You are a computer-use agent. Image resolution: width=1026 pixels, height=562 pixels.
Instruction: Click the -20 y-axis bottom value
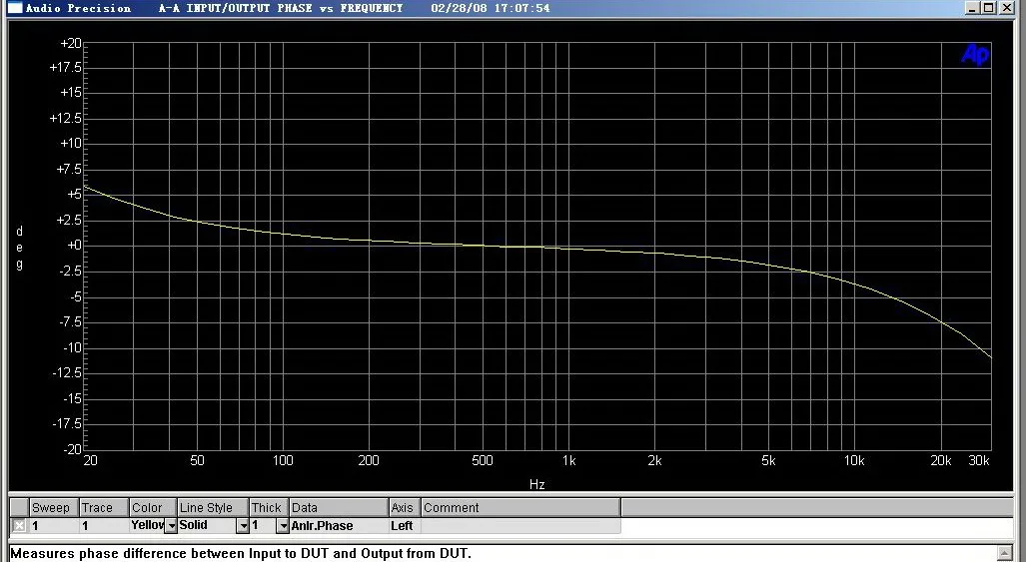(x=71, y=449)
